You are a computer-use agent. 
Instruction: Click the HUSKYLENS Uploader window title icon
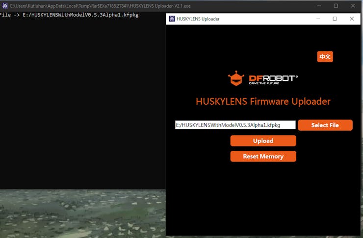point(172,19)
